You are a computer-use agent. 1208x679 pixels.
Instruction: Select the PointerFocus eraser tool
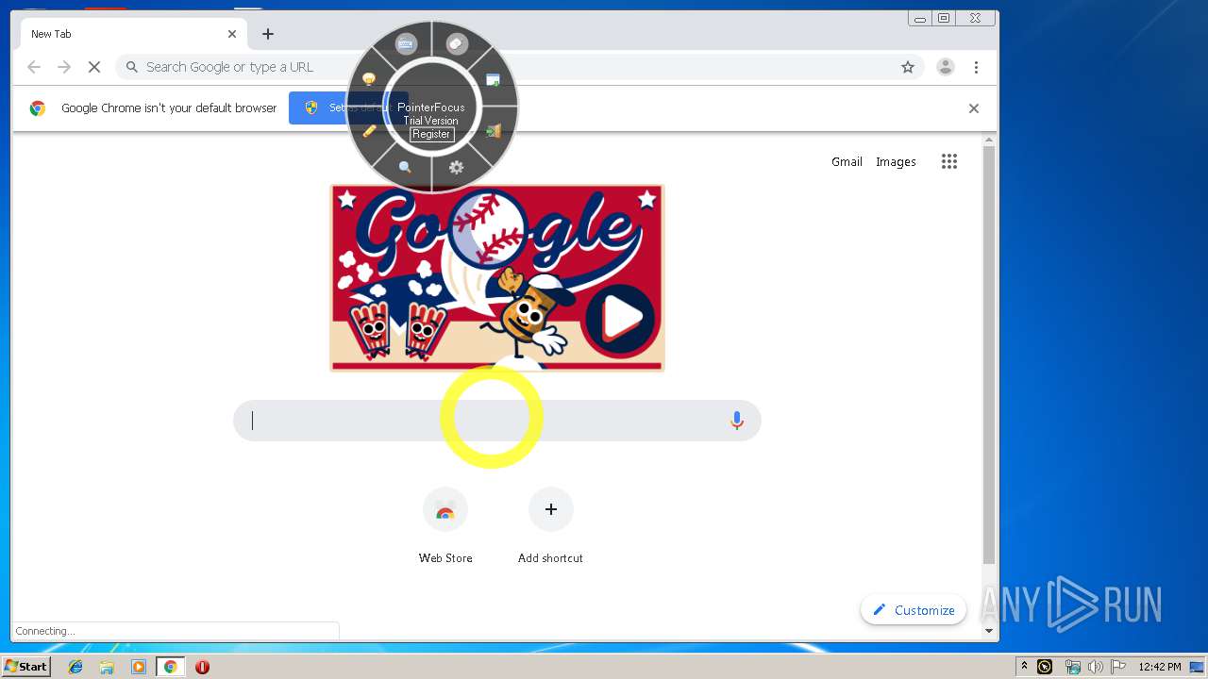pos(457,43)
